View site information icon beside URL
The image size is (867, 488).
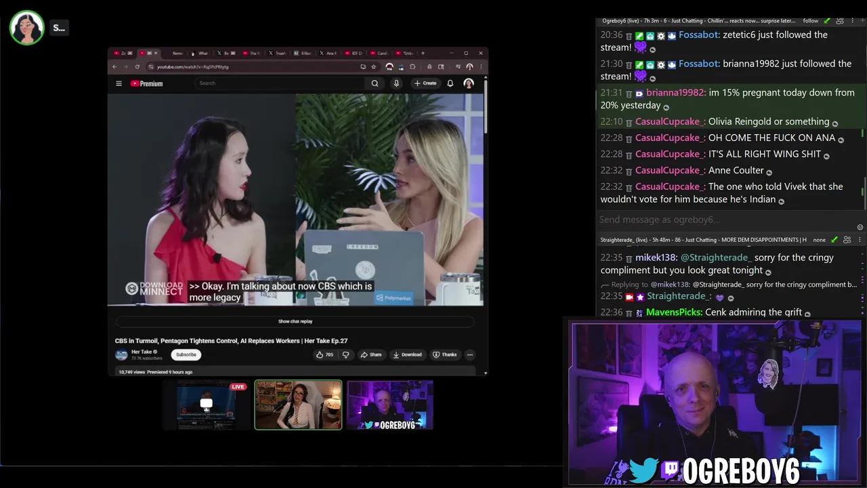[x=150, y=66]
